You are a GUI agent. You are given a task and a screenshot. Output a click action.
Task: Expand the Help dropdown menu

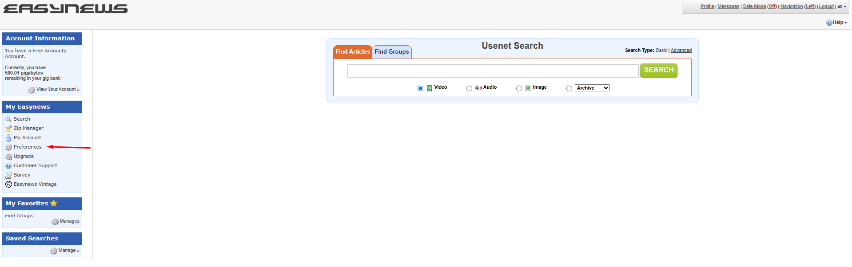[840, 23]
